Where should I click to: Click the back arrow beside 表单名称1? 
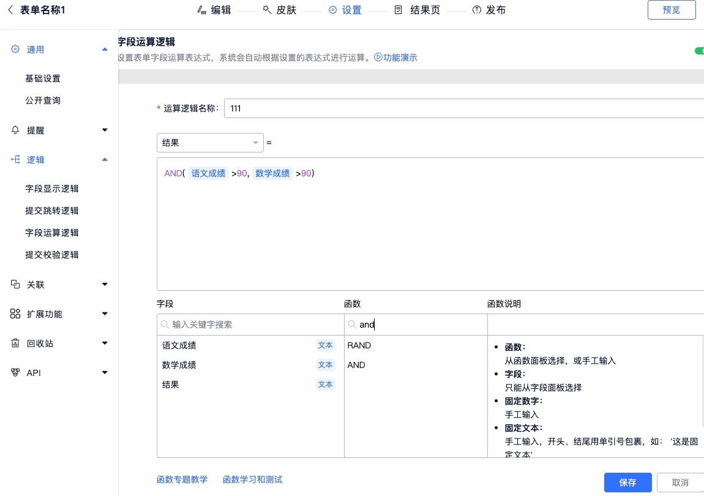point(10,10)
